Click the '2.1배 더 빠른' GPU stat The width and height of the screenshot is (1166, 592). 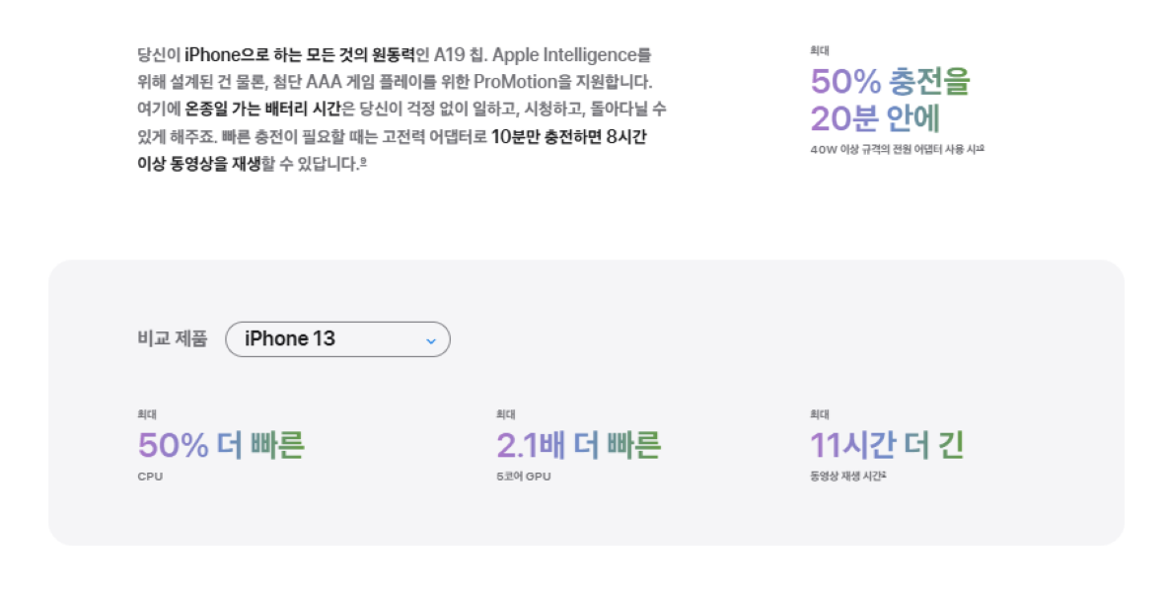[x=578, y=445]
